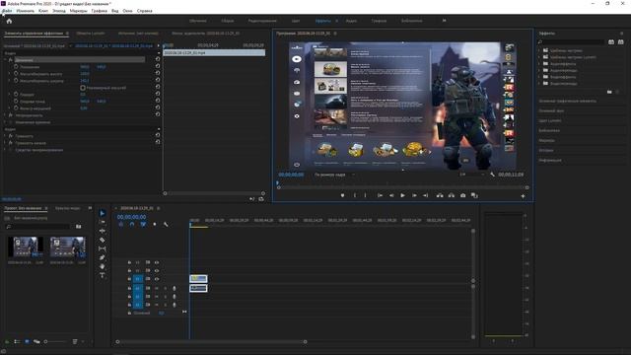Open the playback resolution dropdown
Viewport: 631px width, 355px height.
point(471,175)
